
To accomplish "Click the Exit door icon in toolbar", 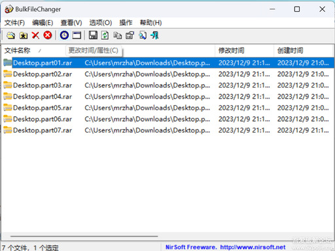I will (154, 35).
